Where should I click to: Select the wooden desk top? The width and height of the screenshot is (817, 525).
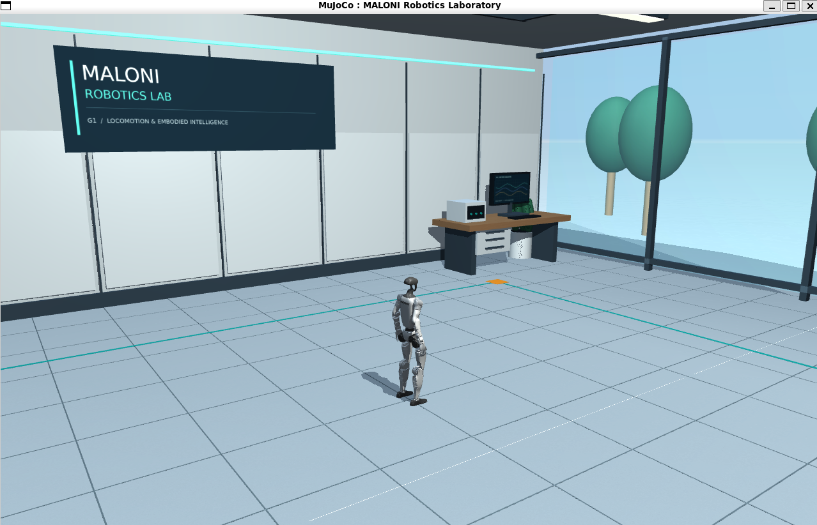[501, 221]
